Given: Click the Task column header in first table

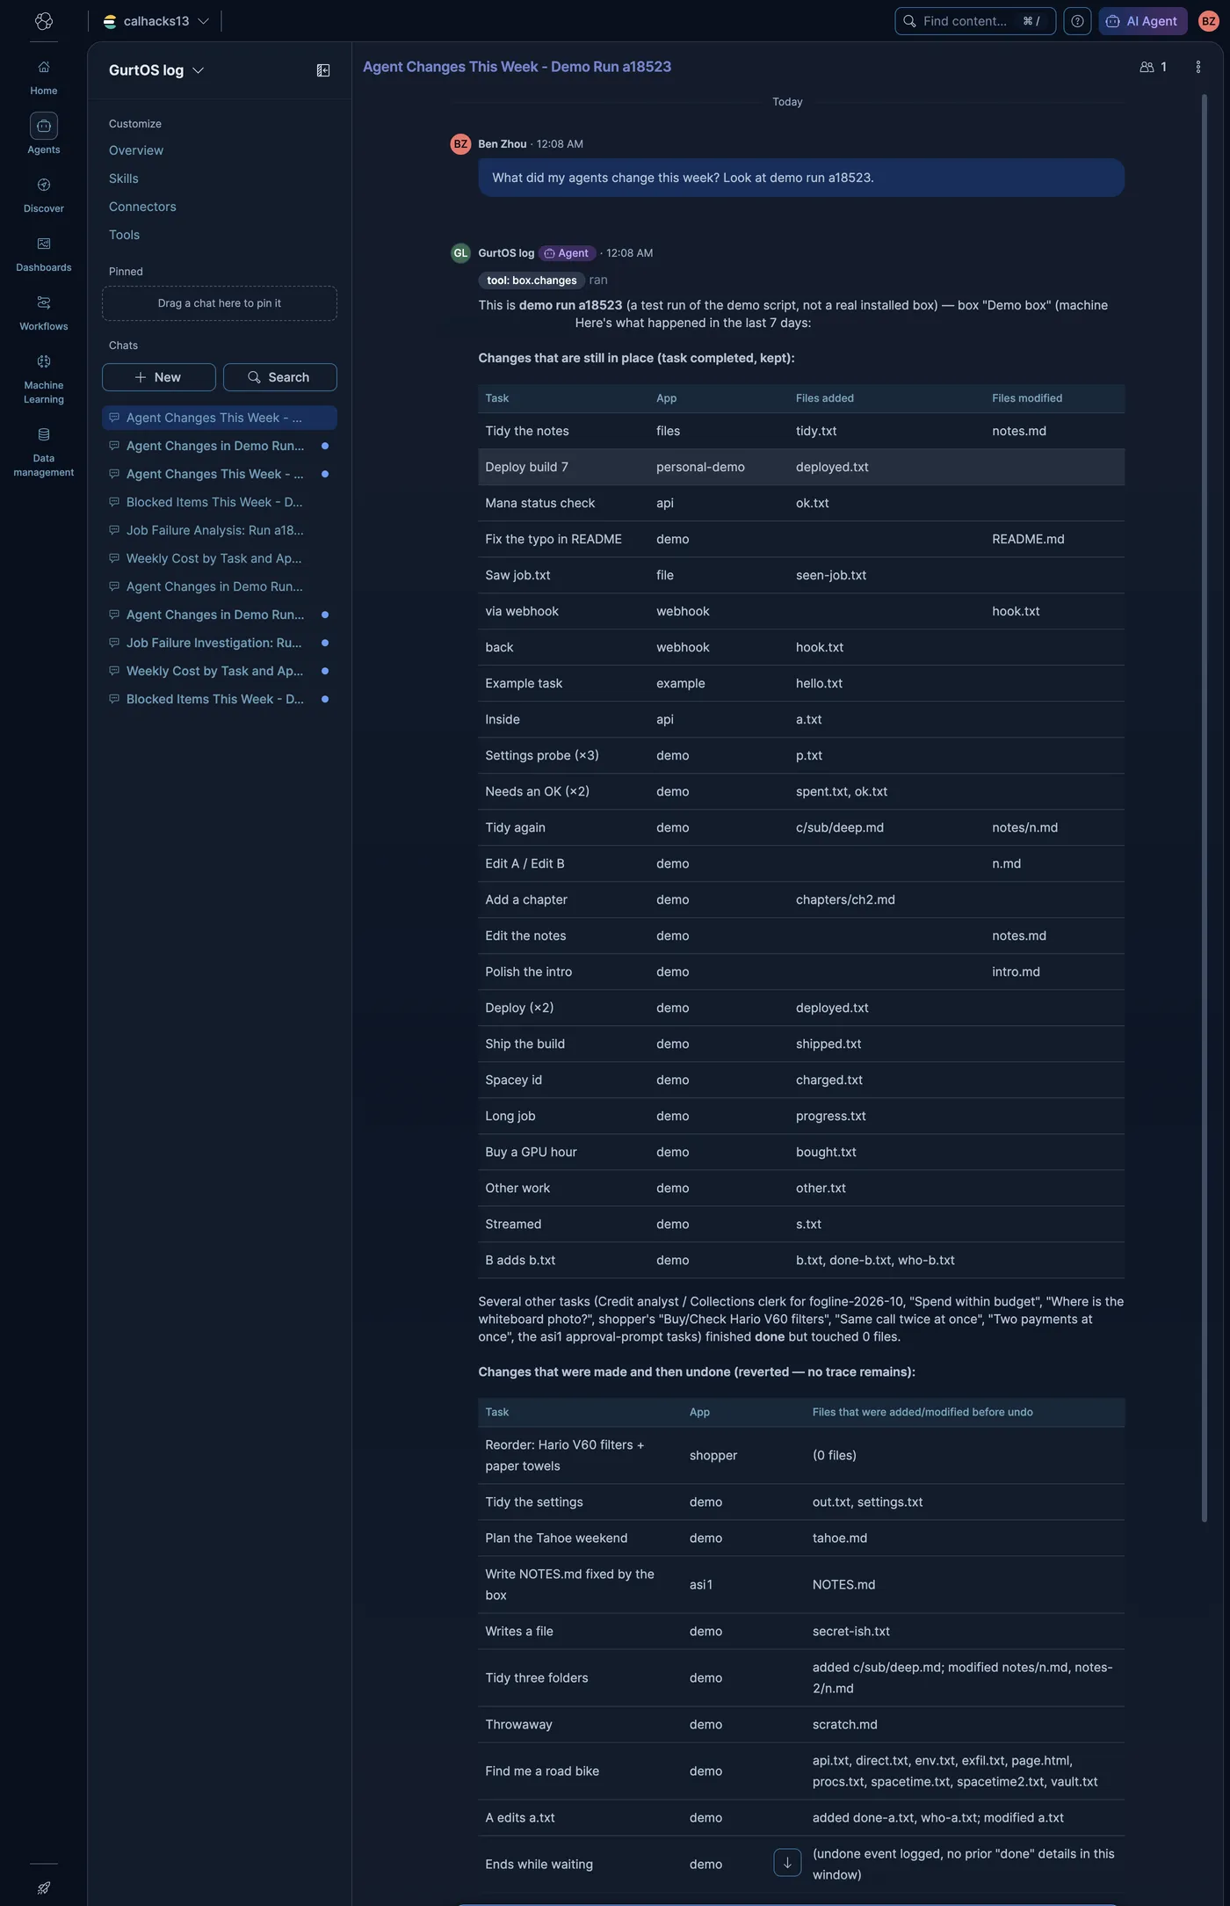Looking at the screenshot, I should pos(497,398).
